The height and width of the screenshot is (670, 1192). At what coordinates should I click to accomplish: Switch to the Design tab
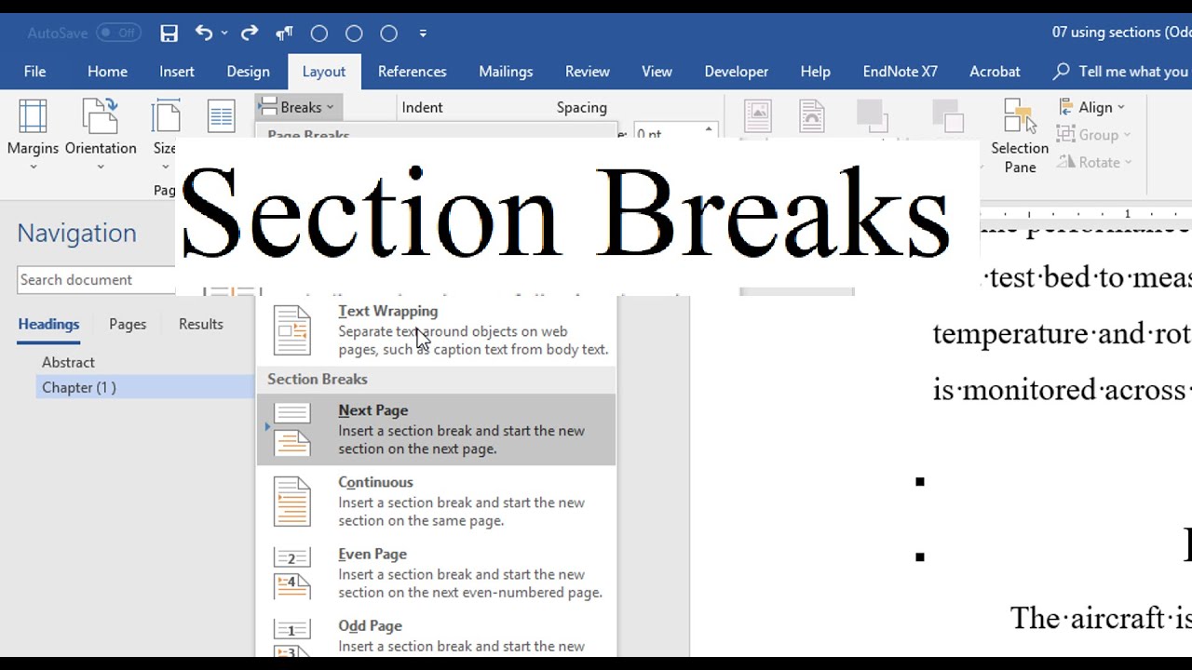(248, 72)
